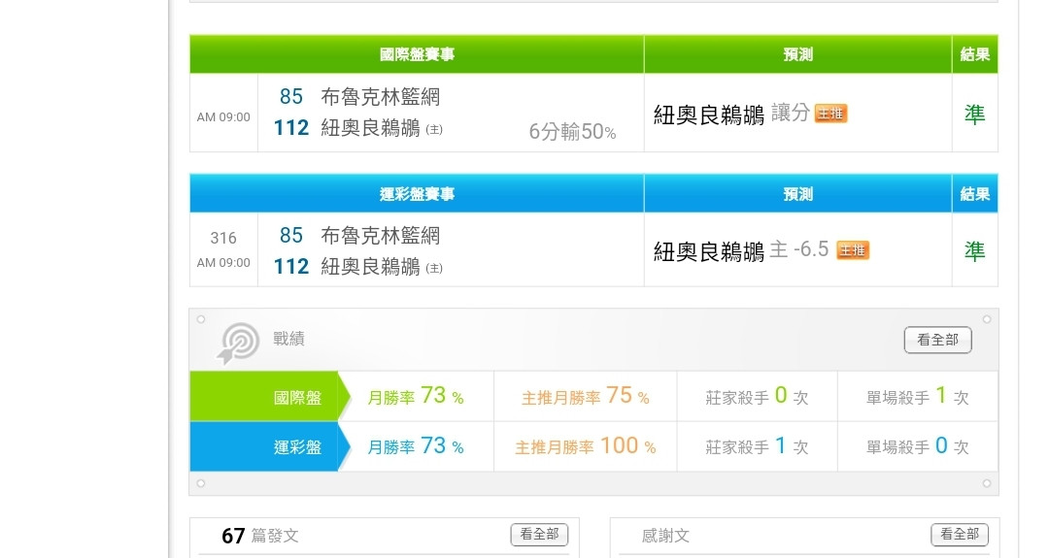
Task: Click the blue 運彩盤賽事 header
Action: [417, 194]
